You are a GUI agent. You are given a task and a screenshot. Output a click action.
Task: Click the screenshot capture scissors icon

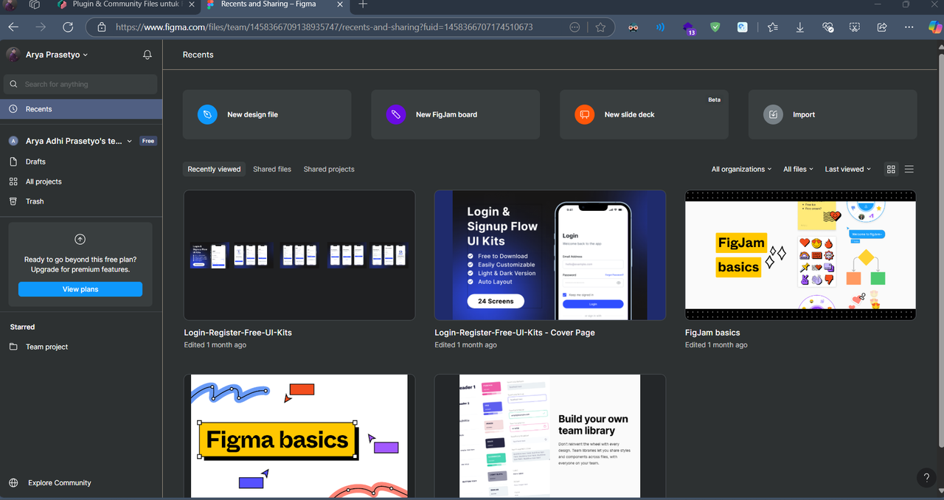855,27
